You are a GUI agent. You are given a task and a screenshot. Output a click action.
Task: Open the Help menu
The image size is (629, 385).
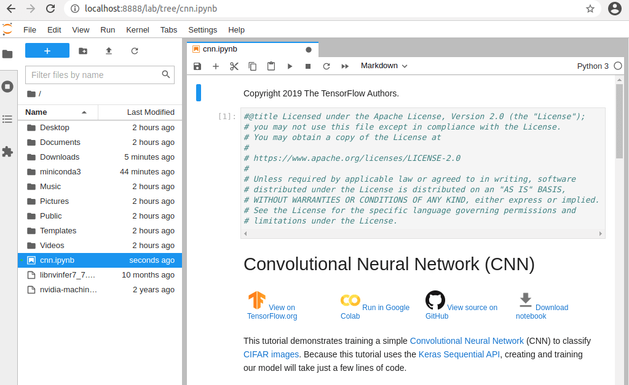[x=236, y=29]
